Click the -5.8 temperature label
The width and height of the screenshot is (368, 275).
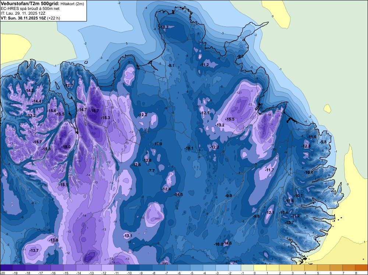tap(323, 142)
